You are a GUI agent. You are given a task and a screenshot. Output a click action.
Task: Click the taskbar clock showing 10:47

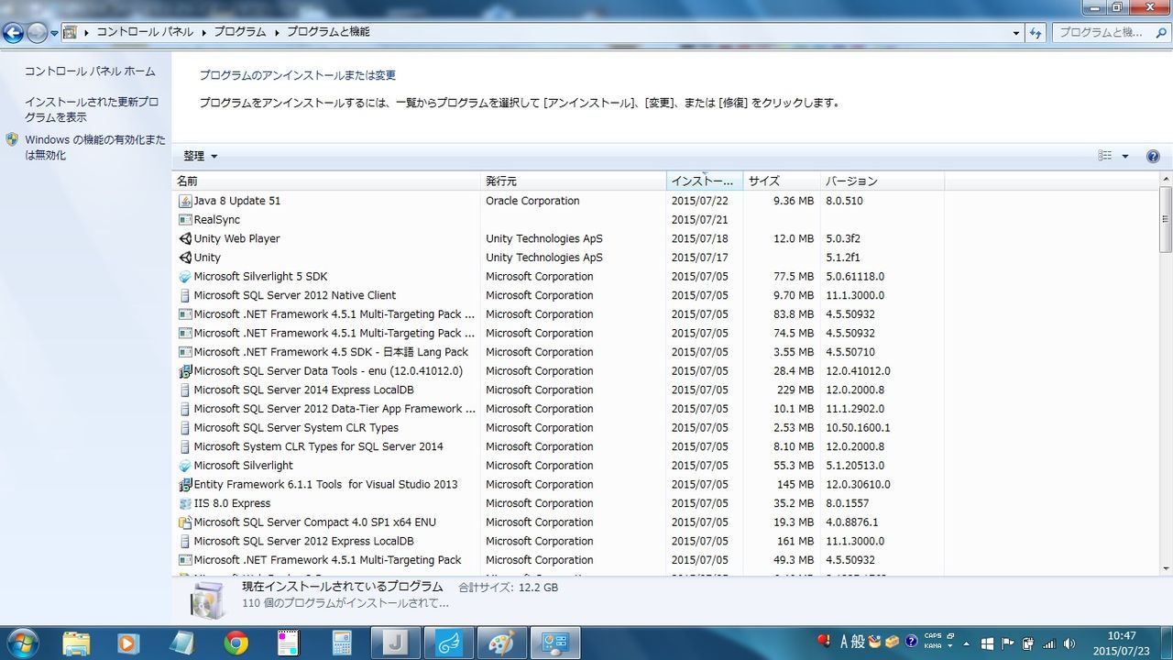click(x=1122, y=643)
